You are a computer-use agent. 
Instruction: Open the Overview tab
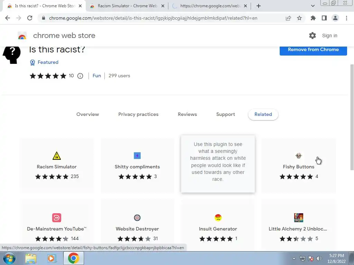coord(87,114)
